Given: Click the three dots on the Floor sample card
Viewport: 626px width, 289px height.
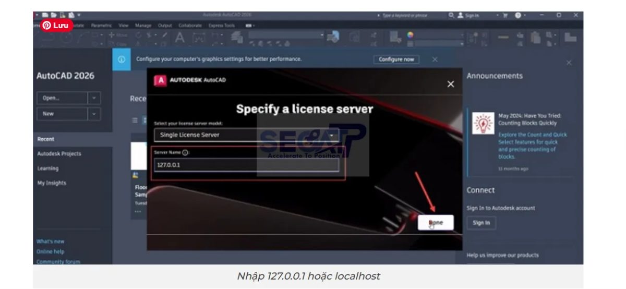Looking at the screenshot, I should (x=138, y=211).
